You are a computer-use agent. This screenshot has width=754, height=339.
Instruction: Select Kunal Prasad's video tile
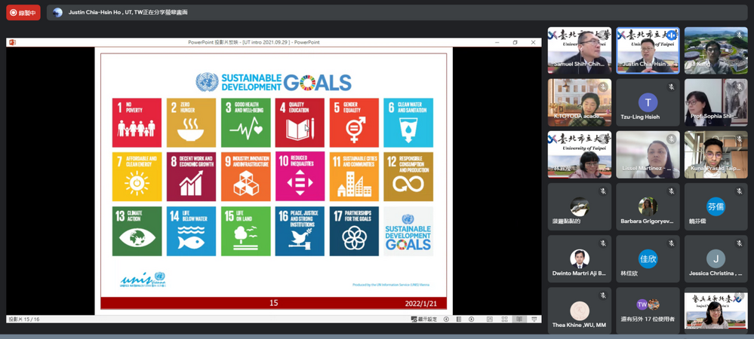point(716,154)
